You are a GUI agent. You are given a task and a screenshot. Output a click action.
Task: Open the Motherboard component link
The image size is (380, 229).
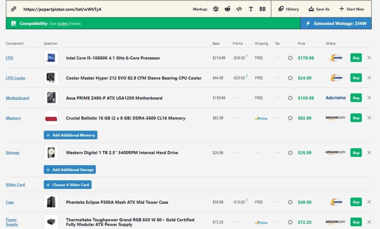click(18, 98)
